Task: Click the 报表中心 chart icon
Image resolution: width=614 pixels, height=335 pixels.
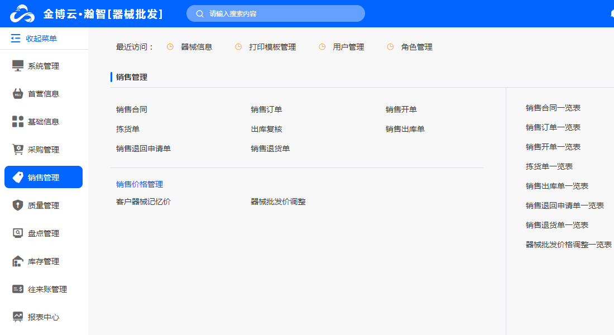Action: point(18,317)
